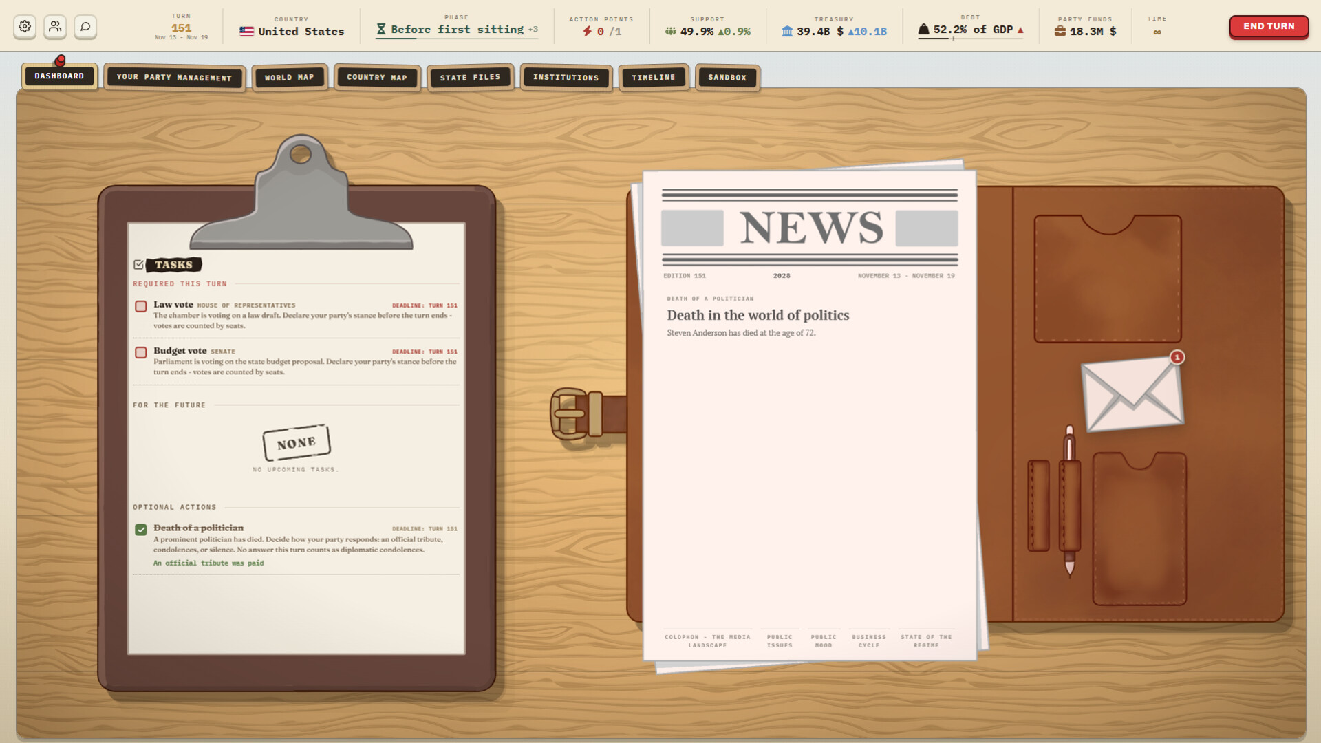Click the time infinity symbol
Viewport: 1321px width, 743px height.
click(1157, 32)
